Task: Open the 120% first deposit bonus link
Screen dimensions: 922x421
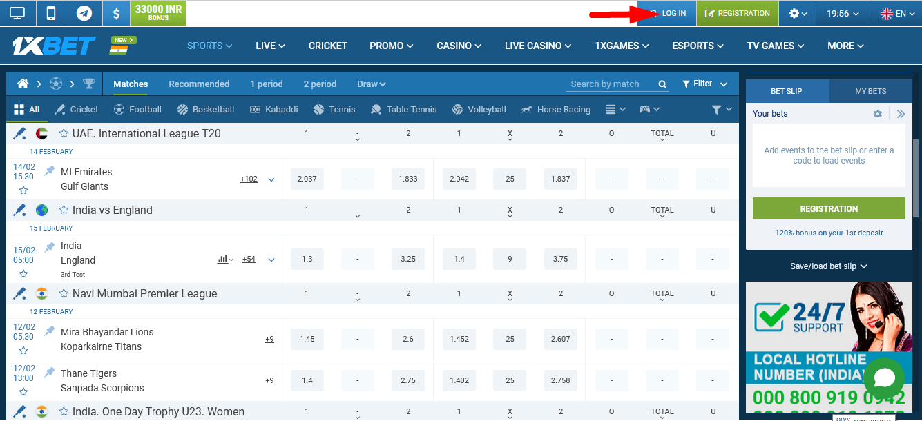Action: click(x=828, y=233)
